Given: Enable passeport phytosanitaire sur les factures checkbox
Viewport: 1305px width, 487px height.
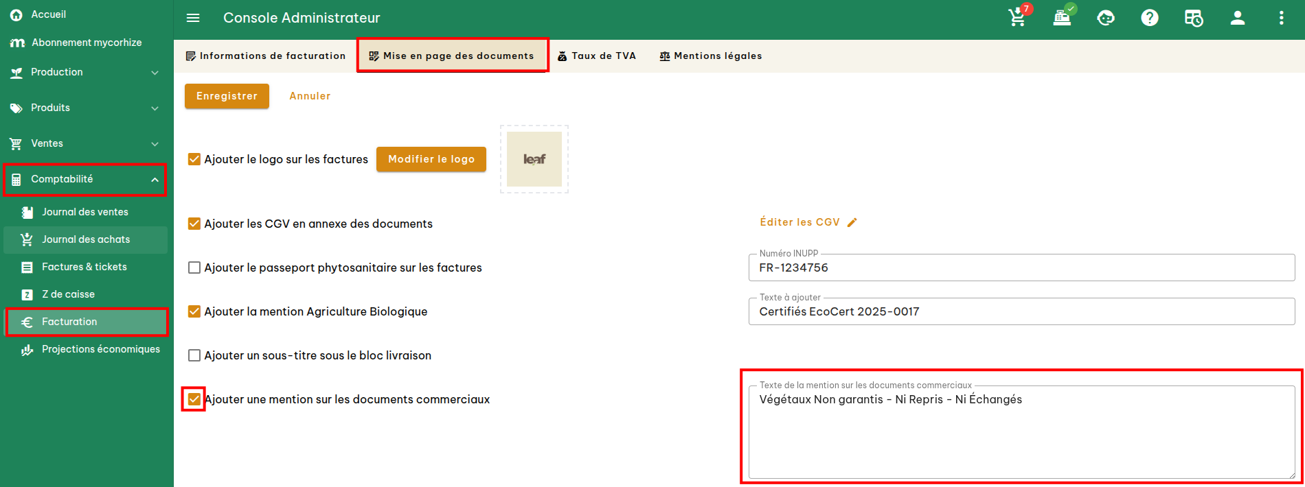Looking at the screenshot, I should (x=194, y=268).
